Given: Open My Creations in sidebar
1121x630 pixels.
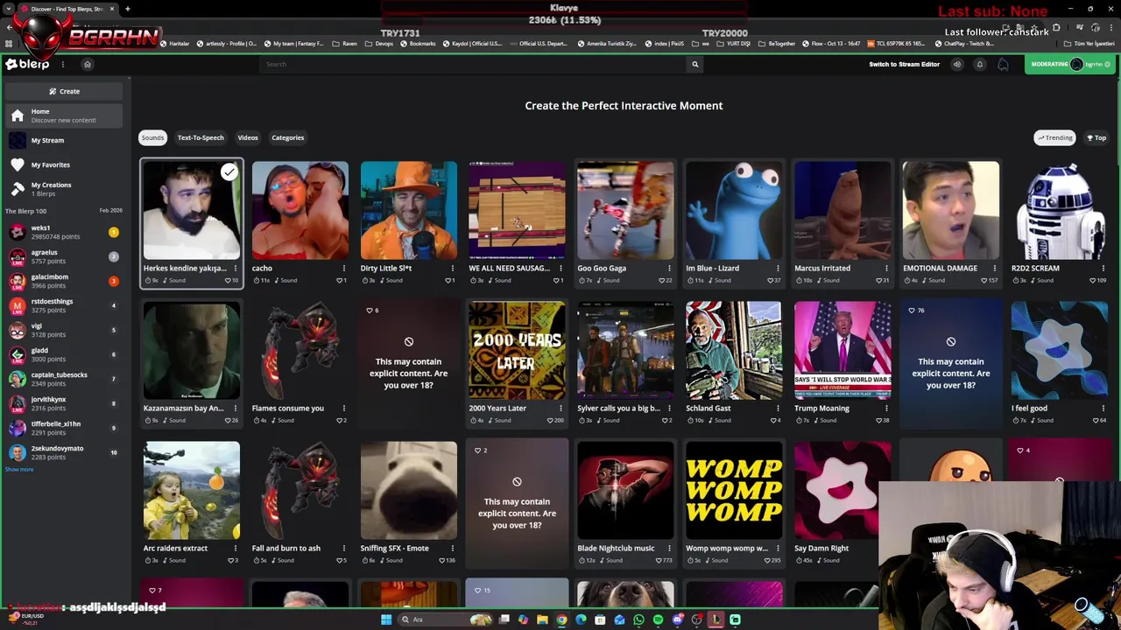Looking at the screenshot, I should point(64,189).
